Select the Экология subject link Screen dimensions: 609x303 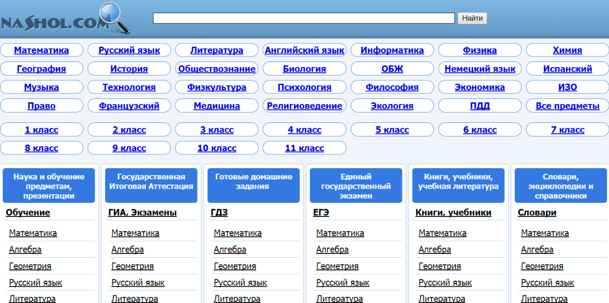click(x=392, y=106)
